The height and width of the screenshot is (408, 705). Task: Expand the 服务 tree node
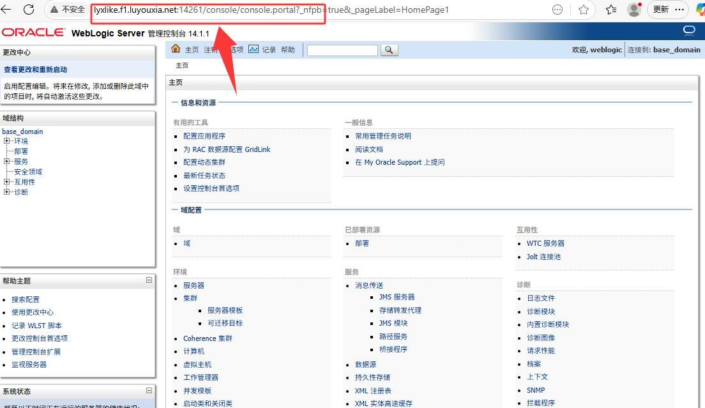(x=7, y=161)
